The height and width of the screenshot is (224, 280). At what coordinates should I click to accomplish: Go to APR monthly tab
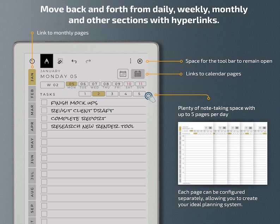point(32,126)
